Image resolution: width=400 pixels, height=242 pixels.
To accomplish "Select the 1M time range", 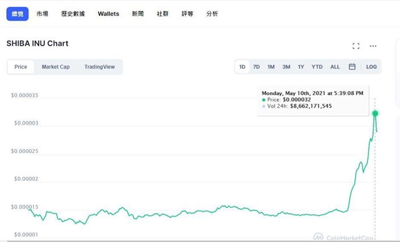I will click(x=271, y=67).
